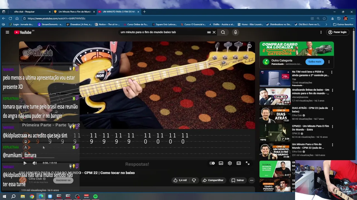357x200 pixels.
Task: Focus the URL address bar
Action: (x=165, y=18)
